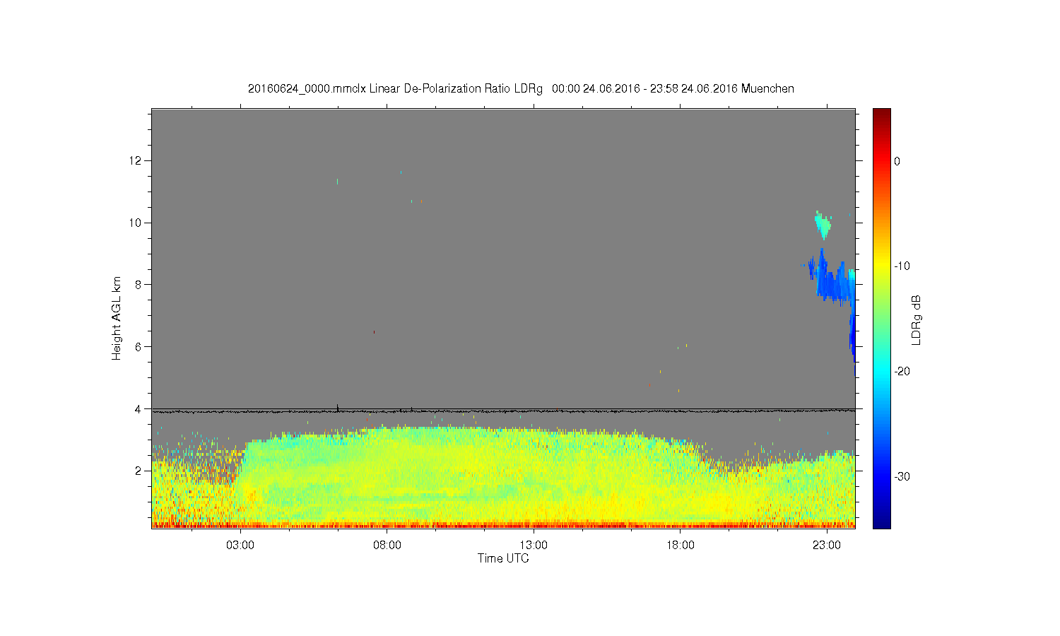Click the 'LDRg dB' colorbar label

(x=917, y=319)
